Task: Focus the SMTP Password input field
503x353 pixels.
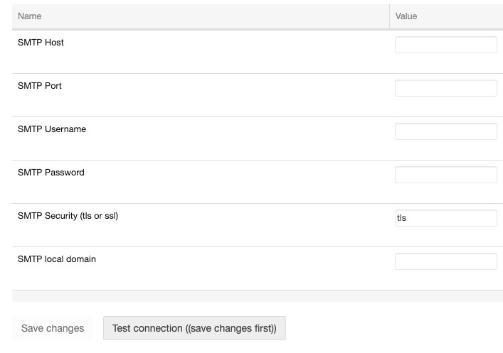Action: point(446,175)
